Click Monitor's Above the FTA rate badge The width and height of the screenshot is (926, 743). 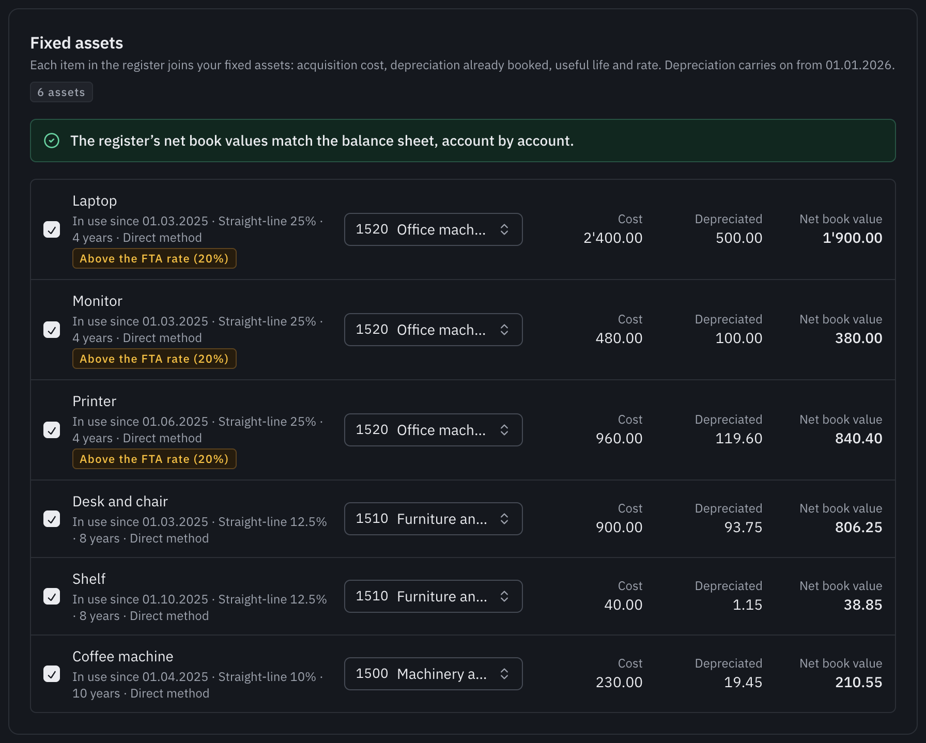click(155, 359)
